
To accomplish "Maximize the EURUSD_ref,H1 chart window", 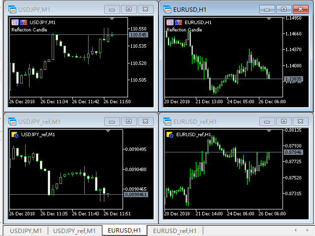I will (x=283, y=121).
